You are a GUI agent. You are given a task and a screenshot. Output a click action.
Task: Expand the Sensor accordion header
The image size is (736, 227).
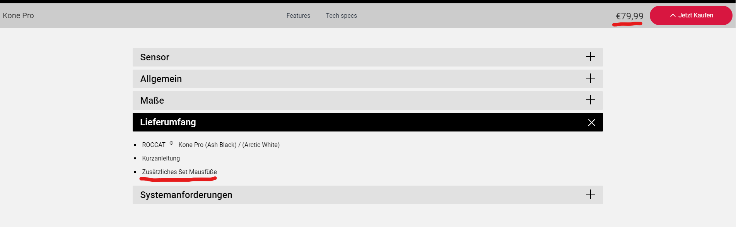pos(367,57)
